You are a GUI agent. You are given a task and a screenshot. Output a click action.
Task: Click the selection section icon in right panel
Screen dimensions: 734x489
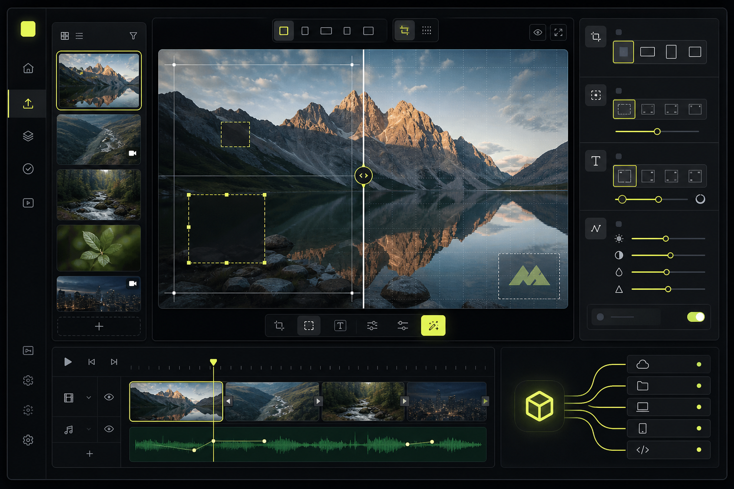[x=596, y=95]
